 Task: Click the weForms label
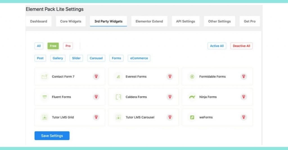[x=206, y=117]
